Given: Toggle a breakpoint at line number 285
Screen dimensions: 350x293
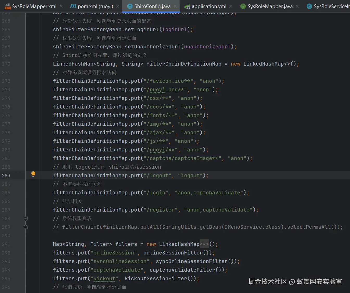Looking at the screenshot, I should pos(6,193).
